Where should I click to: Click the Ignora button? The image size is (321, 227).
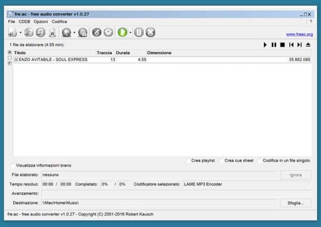(296, 175)
